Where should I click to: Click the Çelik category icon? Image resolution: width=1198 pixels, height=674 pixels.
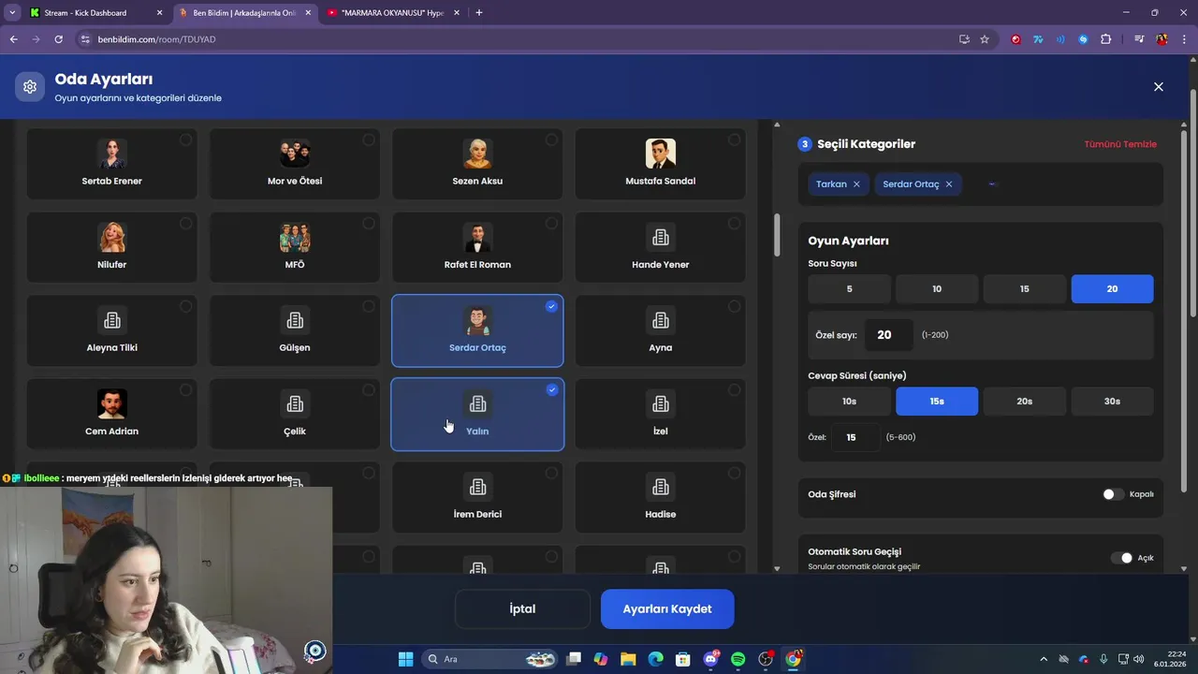[x=295, y=403]
